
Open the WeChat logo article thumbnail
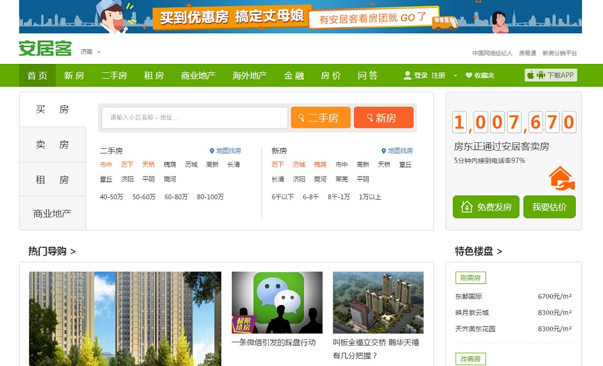[277, 303]
